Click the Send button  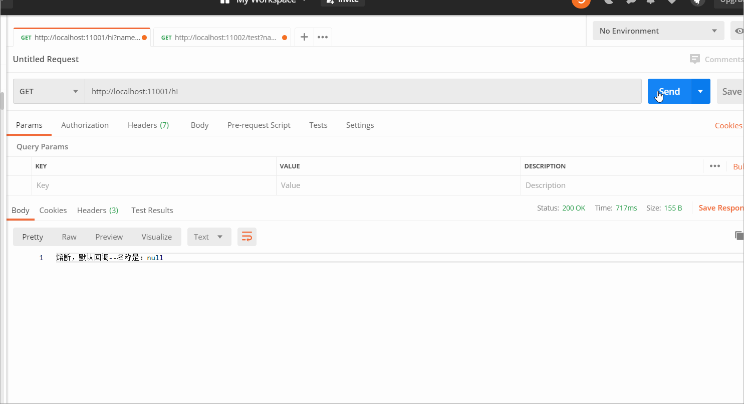670,91
